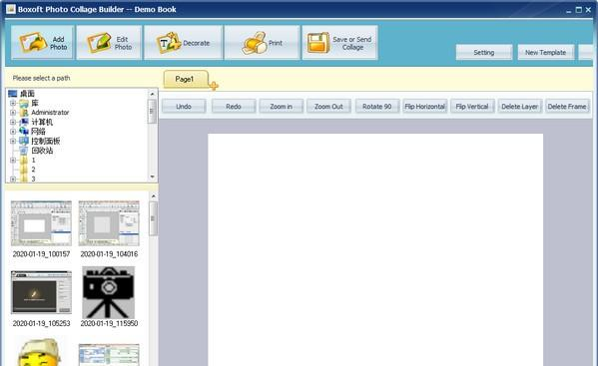598x366 pixels.
Task: Click folder tree scrollbar thumb
Action: [152, 112]
